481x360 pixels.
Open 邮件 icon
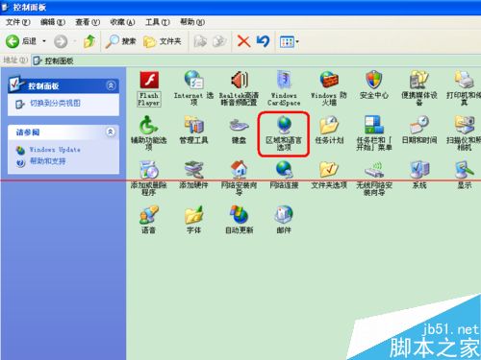tap(284, 214)
